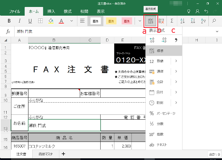Select the 指数 scientific format

(x=164, y=134)
